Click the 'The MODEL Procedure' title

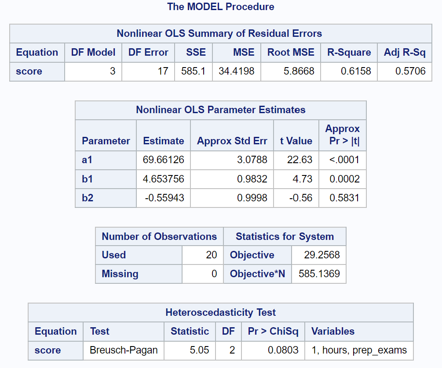[220, 7]
